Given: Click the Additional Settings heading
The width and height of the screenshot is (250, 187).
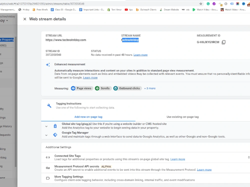Looking at the screenshot, I should [58, 147].
